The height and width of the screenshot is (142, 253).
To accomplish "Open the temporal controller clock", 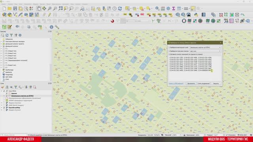I will [114, 9].
